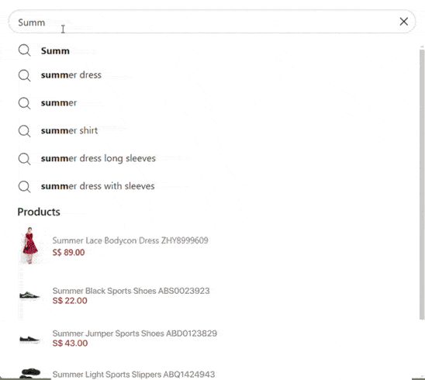
Task: Click the Summer Black Sports Shoes thumbnail
Action: 29,295
